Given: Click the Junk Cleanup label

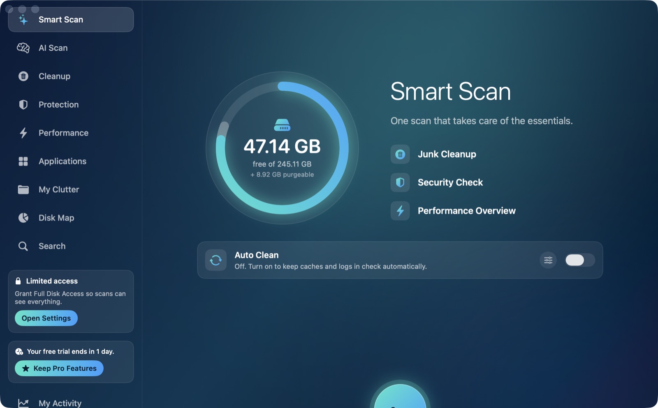Looking at the screenshot, I should [447, 154].
